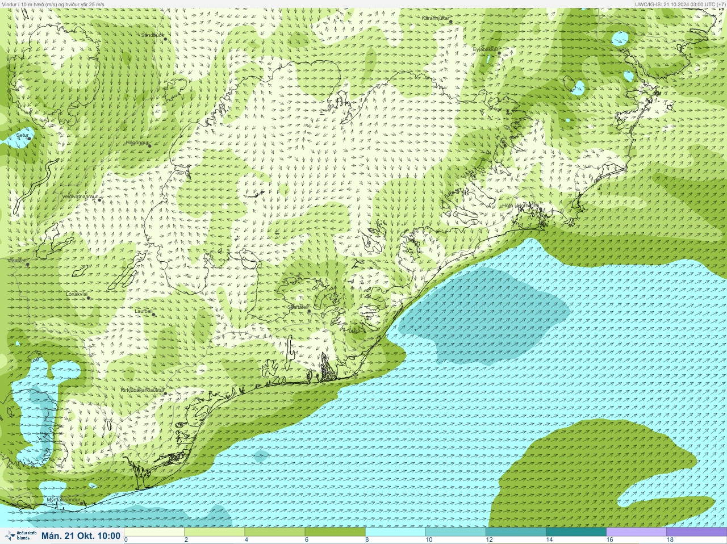Select the 10–12 m/s light teal legend swatch
Image resolution: width=727 pixels, height=544 pixels.
[456, 532]
